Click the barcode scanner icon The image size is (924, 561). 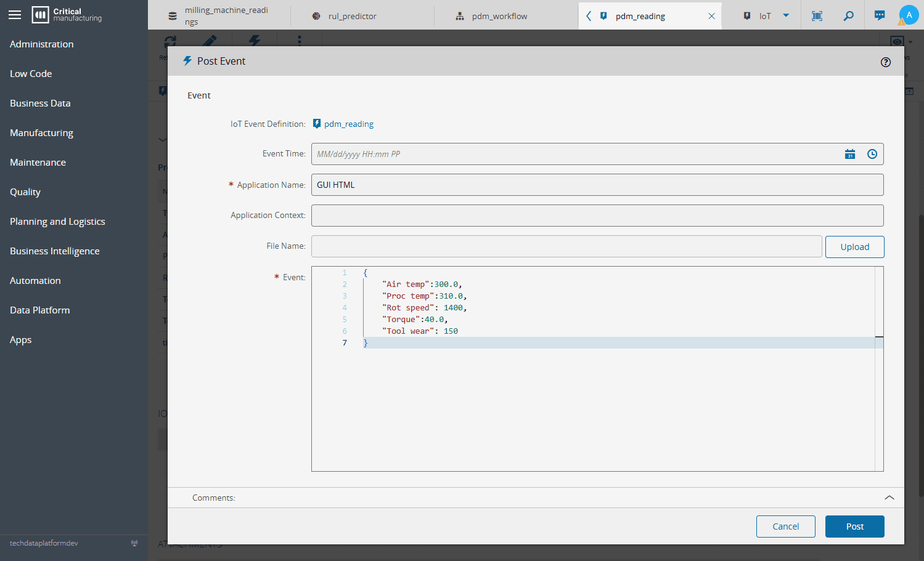pyautogui.click(x=817, y=16)
